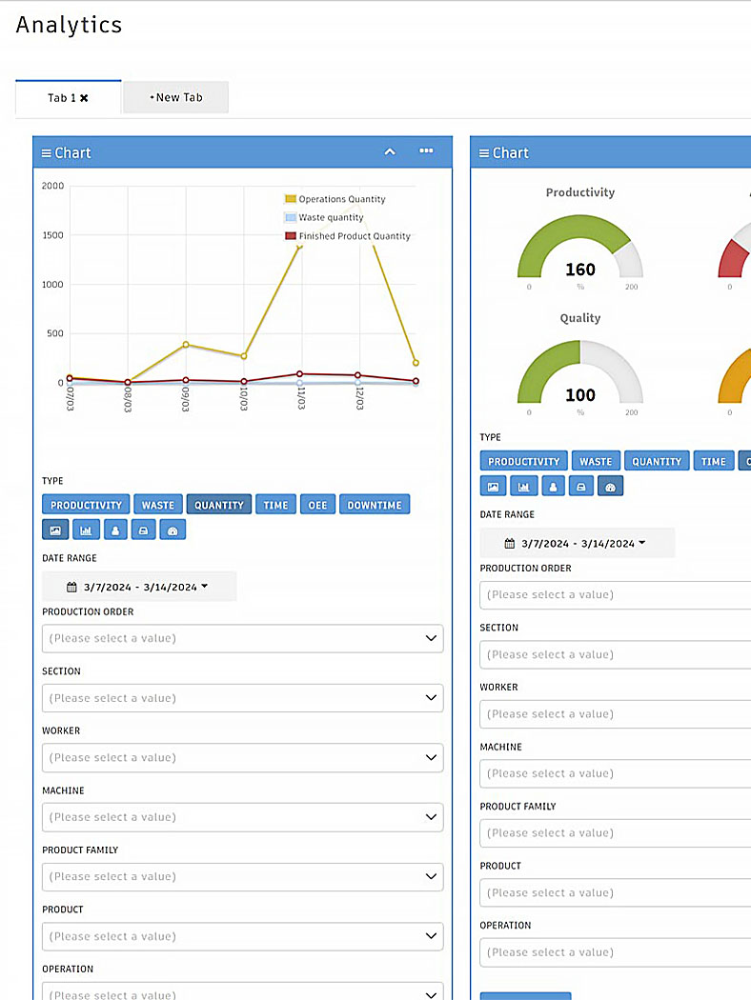Open right panel Product select
The image size is (751, 1000).
[x=615, y=893]
